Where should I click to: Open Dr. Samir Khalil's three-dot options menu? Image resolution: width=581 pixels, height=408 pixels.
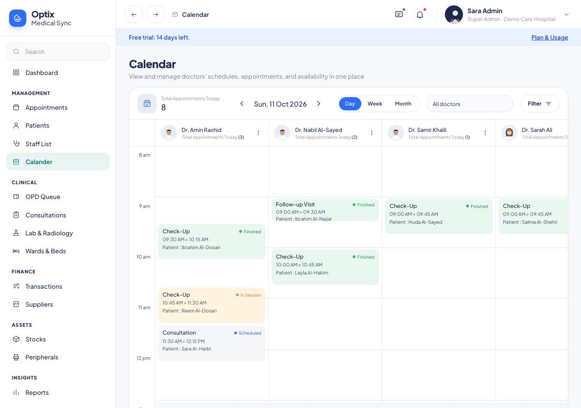point(485,133)
